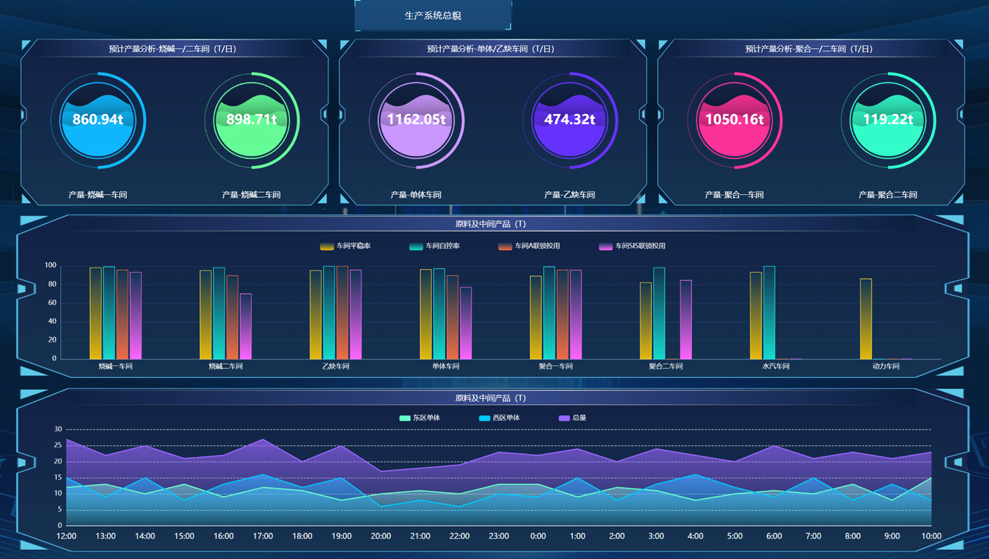Click the 10:00 time axis label
The width and height of the screenshot is (989, 559).
coord(931,536)
